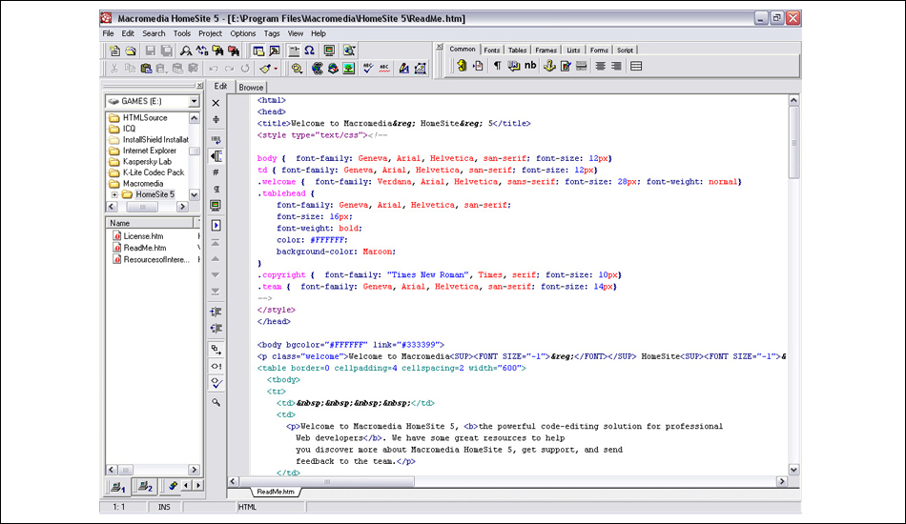Close the tag toolbar with small X

click(x=439, y=47)
